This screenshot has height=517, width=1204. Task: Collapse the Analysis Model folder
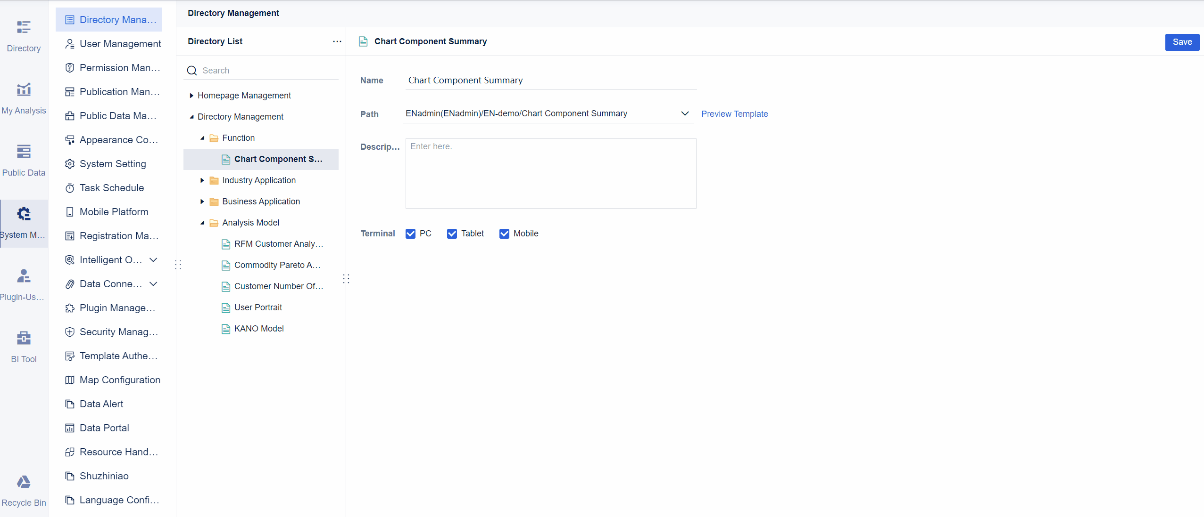(202, 223)
